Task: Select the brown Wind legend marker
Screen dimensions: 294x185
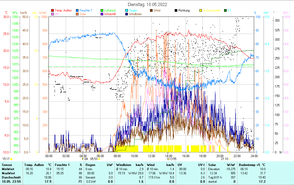Action: pyautogui.click(x=151, y=11)
